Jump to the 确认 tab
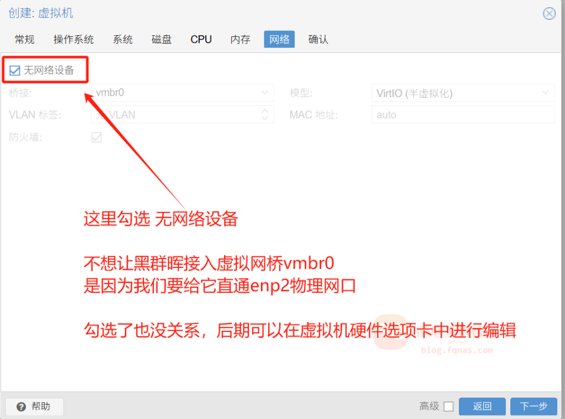 pos(318,40)
